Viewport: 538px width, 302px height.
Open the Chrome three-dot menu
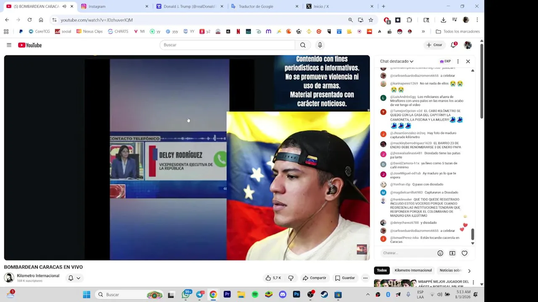477,20
